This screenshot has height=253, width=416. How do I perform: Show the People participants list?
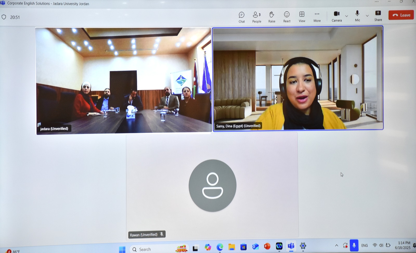257,17
